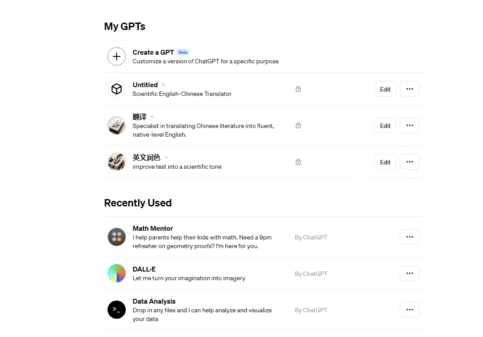Image resolution: width=483 pixels, height=337 pixels.
Task: Click the lock icon on 翻译 GPT
Action: click(x=298, y=125)
